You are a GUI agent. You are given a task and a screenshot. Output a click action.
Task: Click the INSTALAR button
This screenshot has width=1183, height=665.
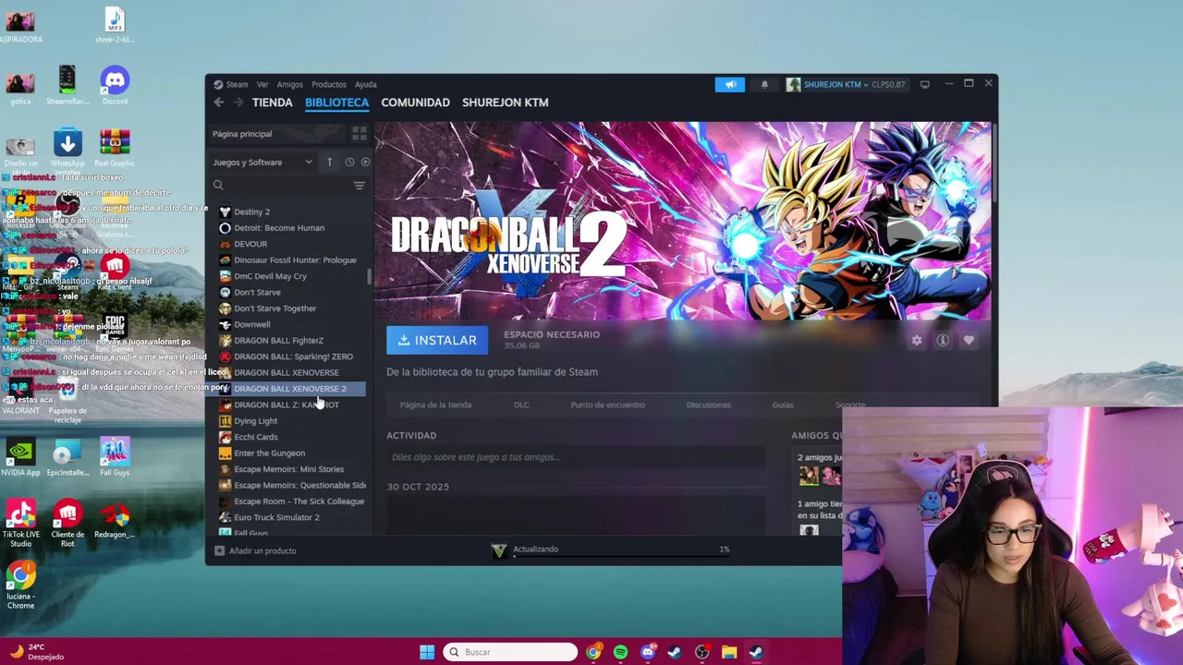[x=437, y=340]
